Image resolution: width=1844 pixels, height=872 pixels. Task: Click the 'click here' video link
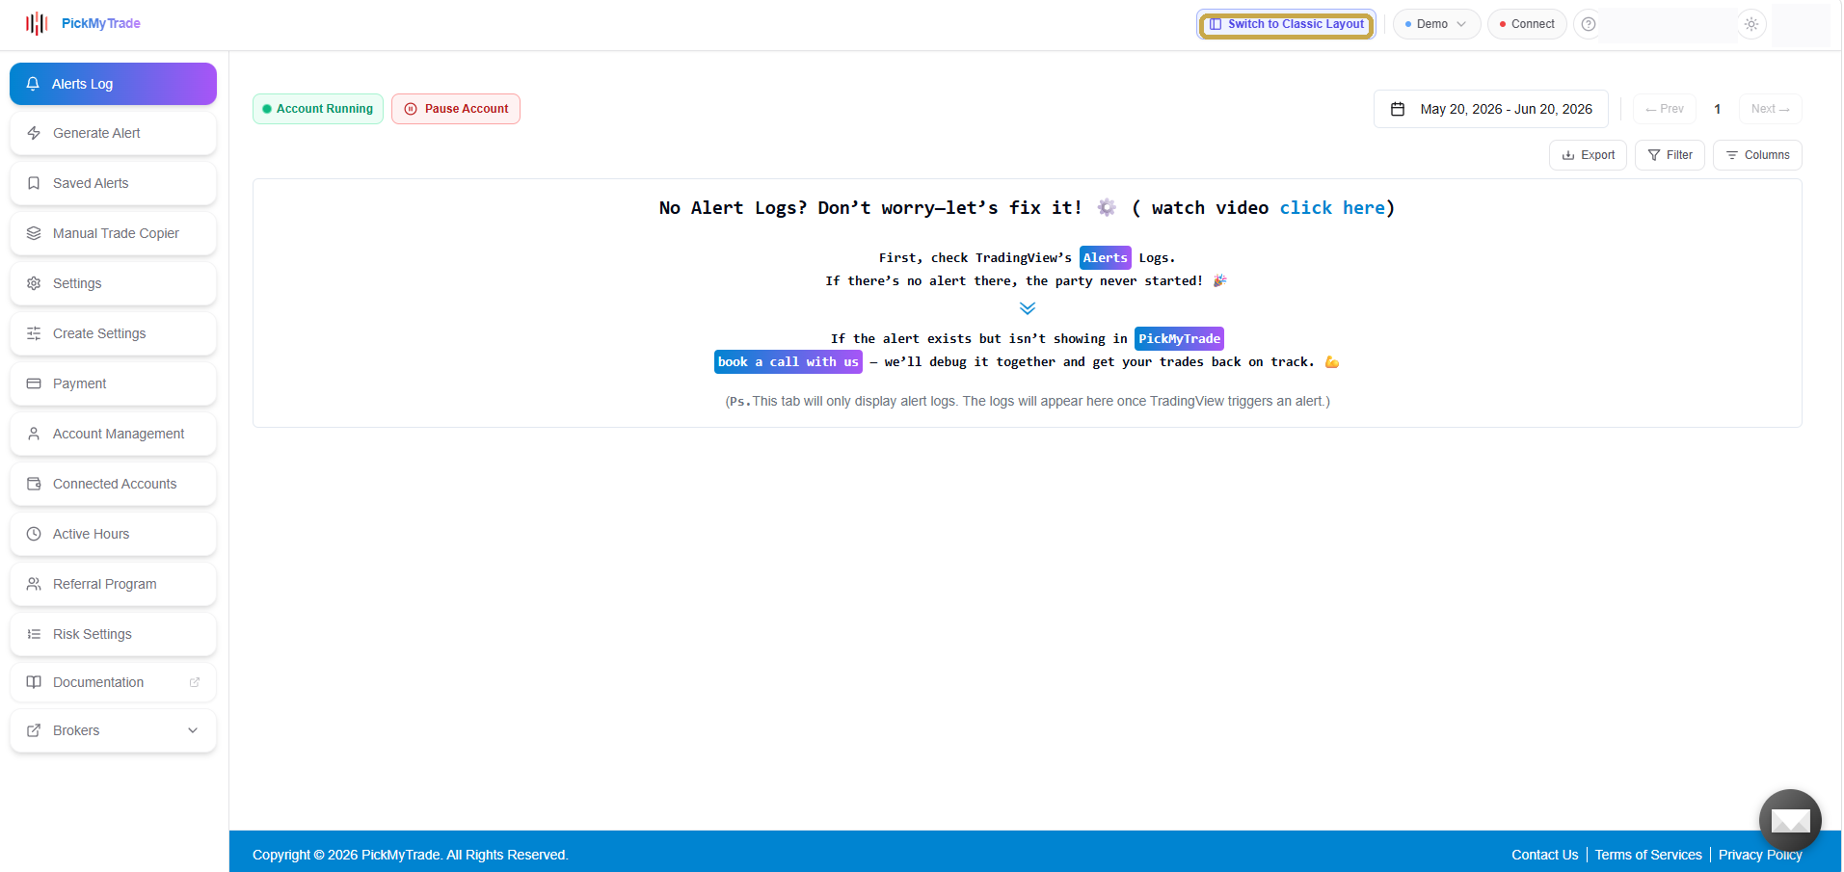click(1332, 208)
